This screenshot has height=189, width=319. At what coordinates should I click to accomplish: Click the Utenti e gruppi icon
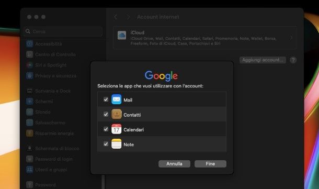(29, 170)
